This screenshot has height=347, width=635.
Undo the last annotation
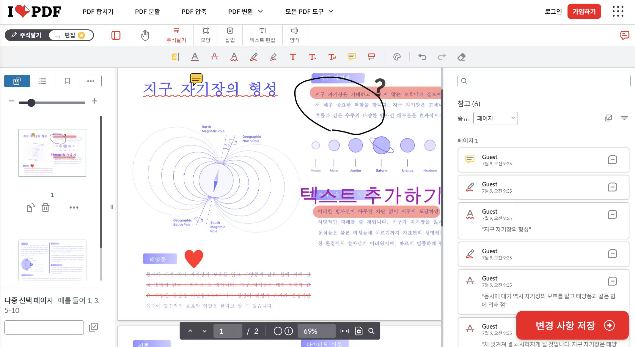422,57
